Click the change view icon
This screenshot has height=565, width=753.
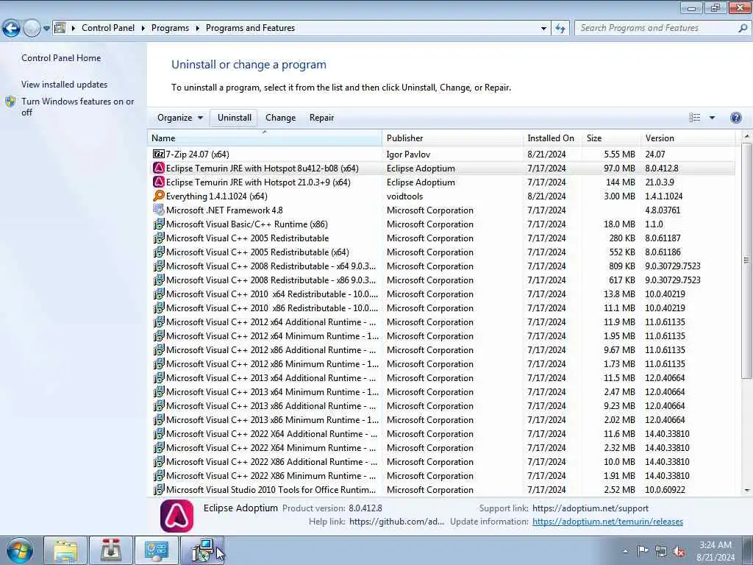694,118
